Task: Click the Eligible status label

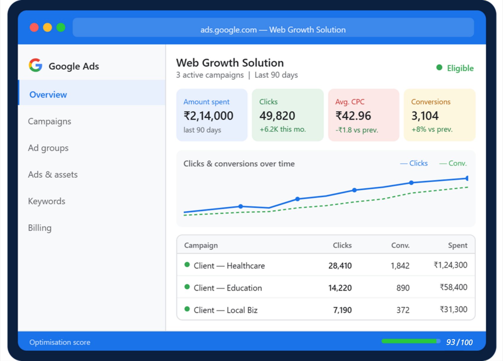Action: coord(460,68)
